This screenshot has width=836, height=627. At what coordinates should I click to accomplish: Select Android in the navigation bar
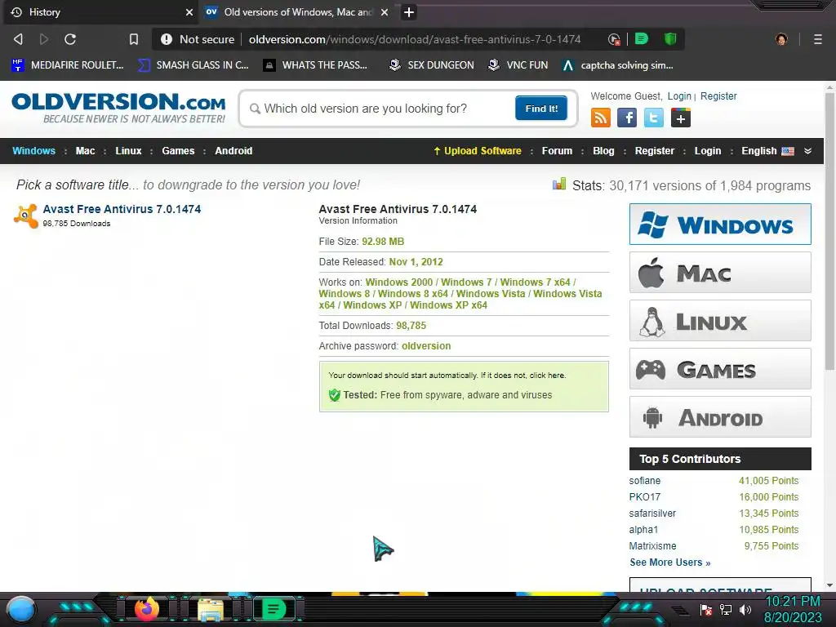coord(233,151)
